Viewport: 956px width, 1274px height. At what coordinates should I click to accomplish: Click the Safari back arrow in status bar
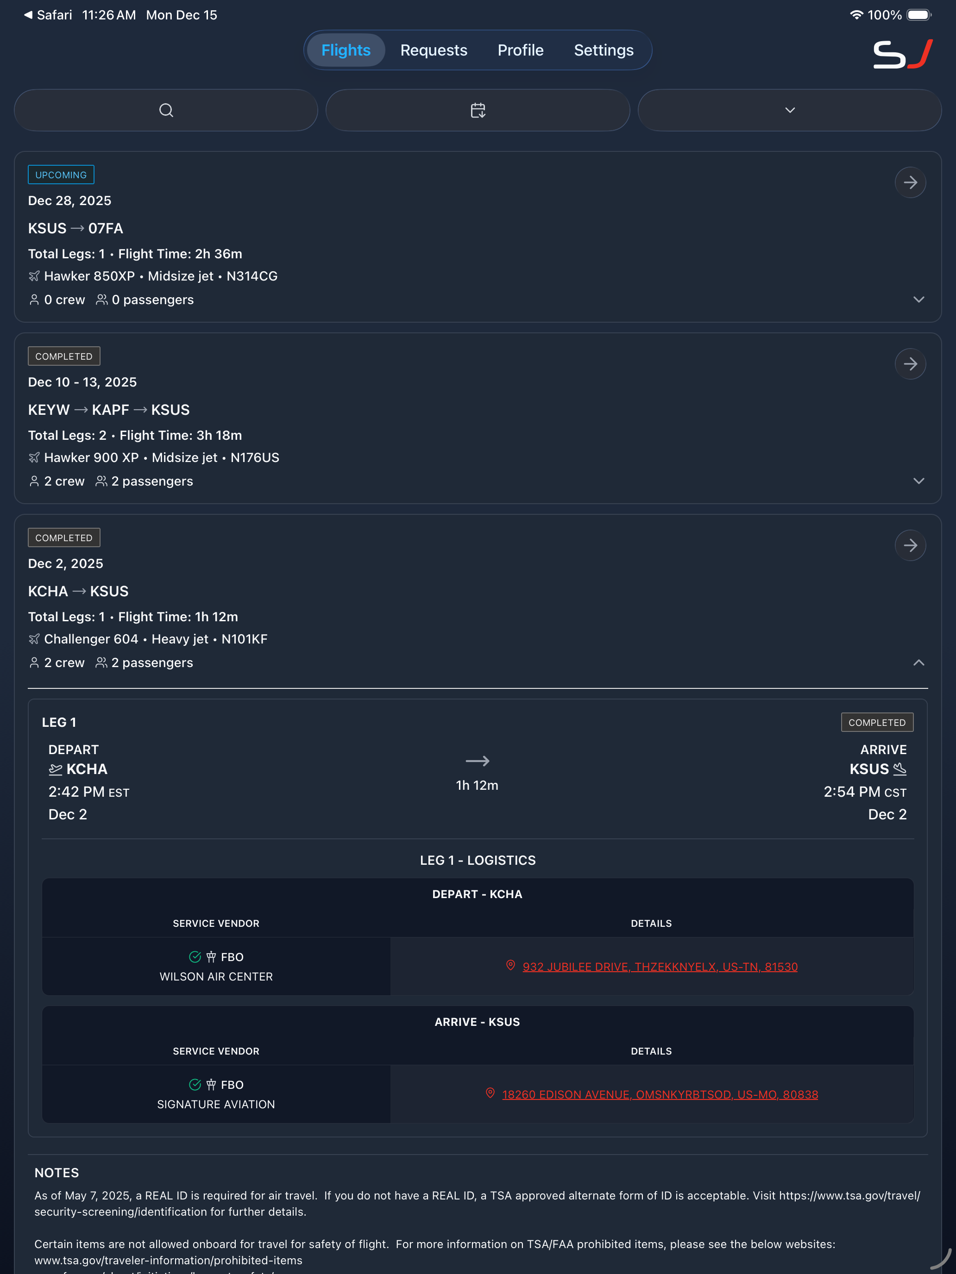(x=28, y=15)
